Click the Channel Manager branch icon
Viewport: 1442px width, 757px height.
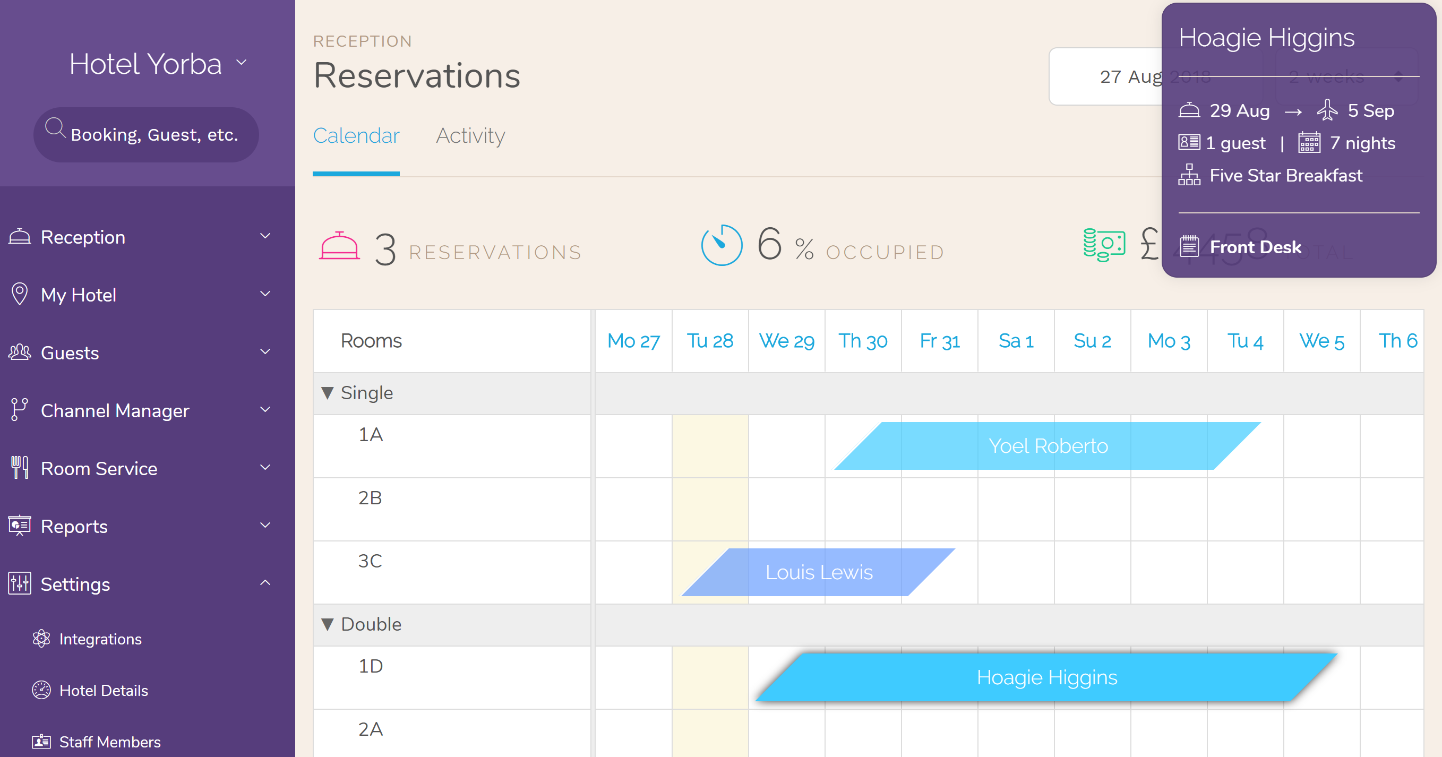tap(19, 410)
